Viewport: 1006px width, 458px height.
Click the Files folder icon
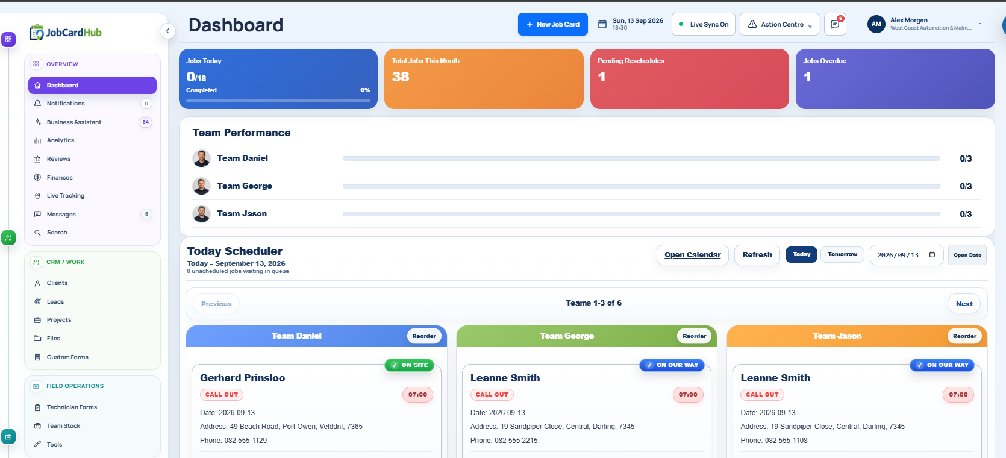coord(37,339)
